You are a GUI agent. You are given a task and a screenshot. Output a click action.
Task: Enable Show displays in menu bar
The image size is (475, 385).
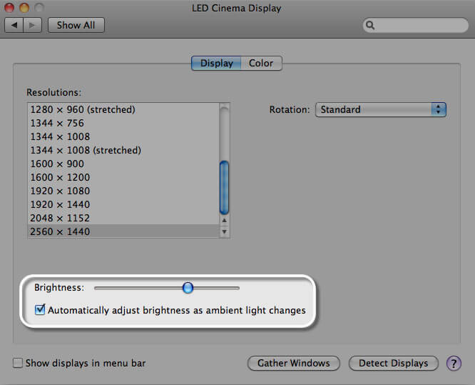[18, 363]
